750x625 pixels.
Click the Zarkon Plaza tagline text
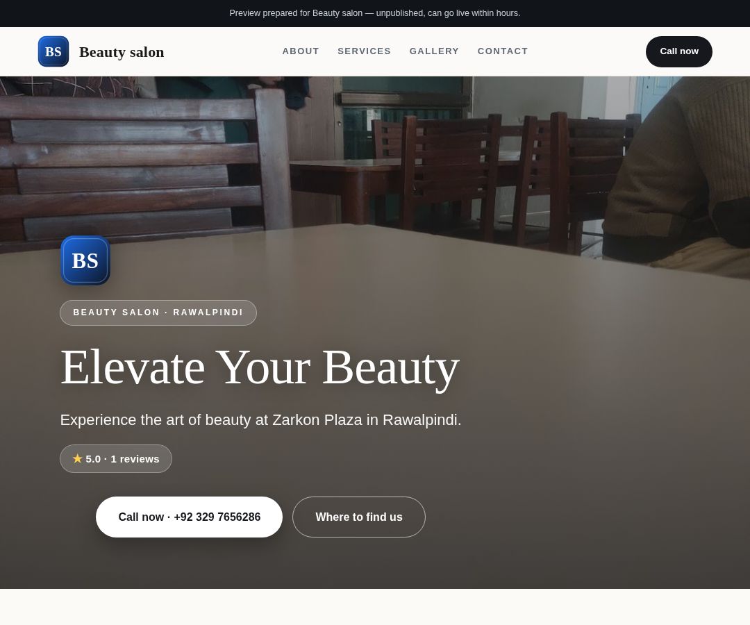coord(260,420)
